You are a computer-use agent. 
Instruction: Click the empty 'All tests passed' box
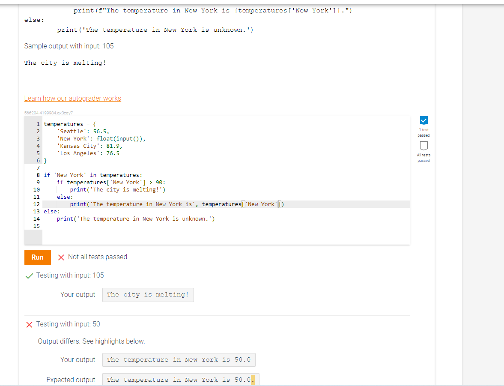(423, 146)
